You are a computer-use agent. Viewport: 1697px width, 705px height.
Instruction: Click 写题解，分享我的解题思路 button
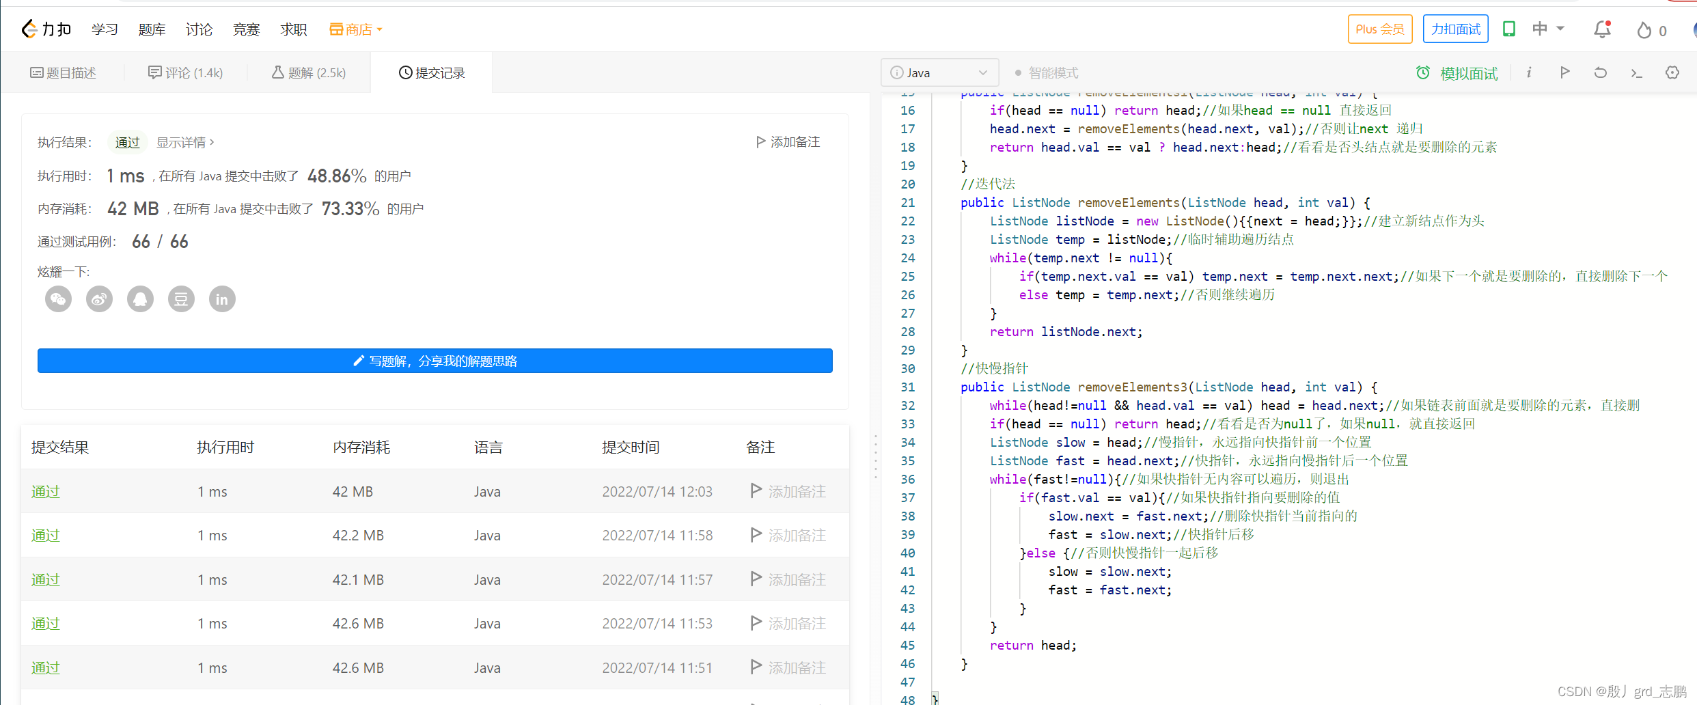pyautogui.click(x=435, y=361)
